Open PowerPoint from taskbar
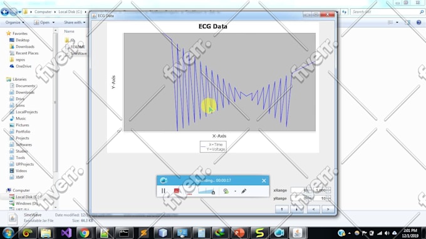This screenshot has height=239, width=426. click(239, 233)
